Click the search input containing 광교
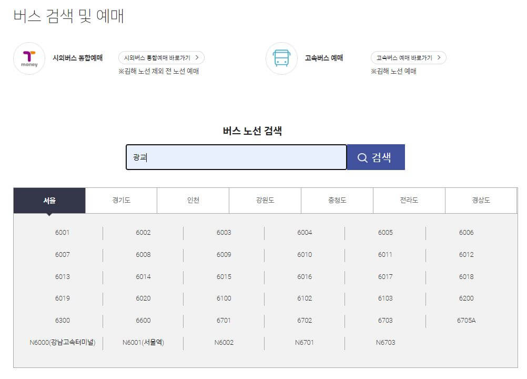Viewport: 527px width, 379px height. 236,157
